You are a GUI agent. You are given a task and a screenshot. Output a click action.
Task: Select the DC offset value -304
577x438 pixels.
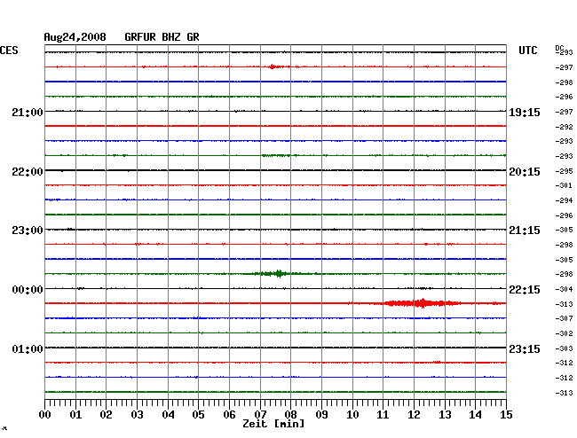[x=564, y=289]
